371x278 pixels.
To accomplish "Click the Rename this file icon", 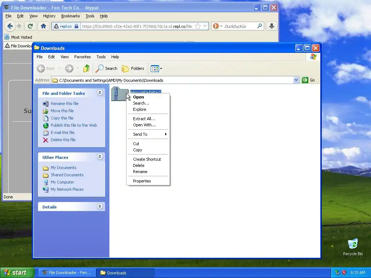I will tap(45, 104).
